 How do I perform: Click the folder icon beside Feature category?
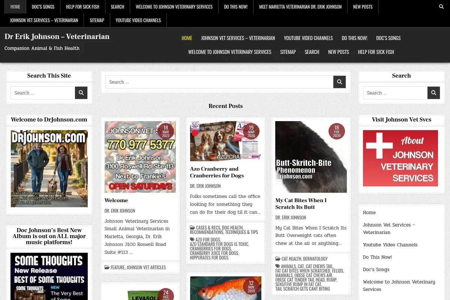pos(107,267)
